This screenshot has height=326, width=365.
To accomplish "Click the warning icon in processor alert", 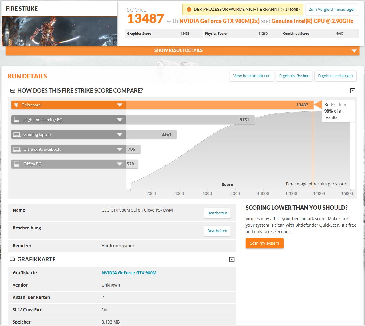I will point(189,10).
